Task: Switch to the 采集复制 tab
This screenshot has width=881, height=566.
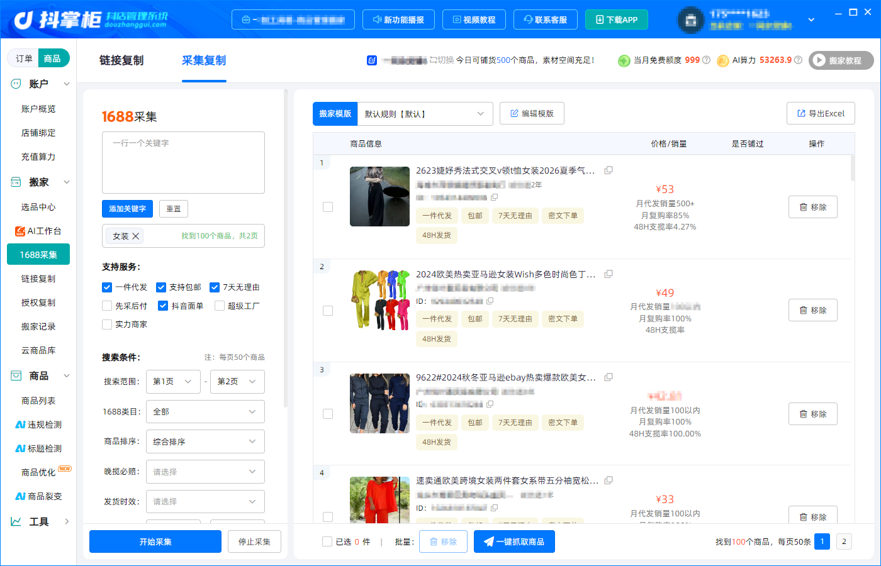Action: (204, 60)
